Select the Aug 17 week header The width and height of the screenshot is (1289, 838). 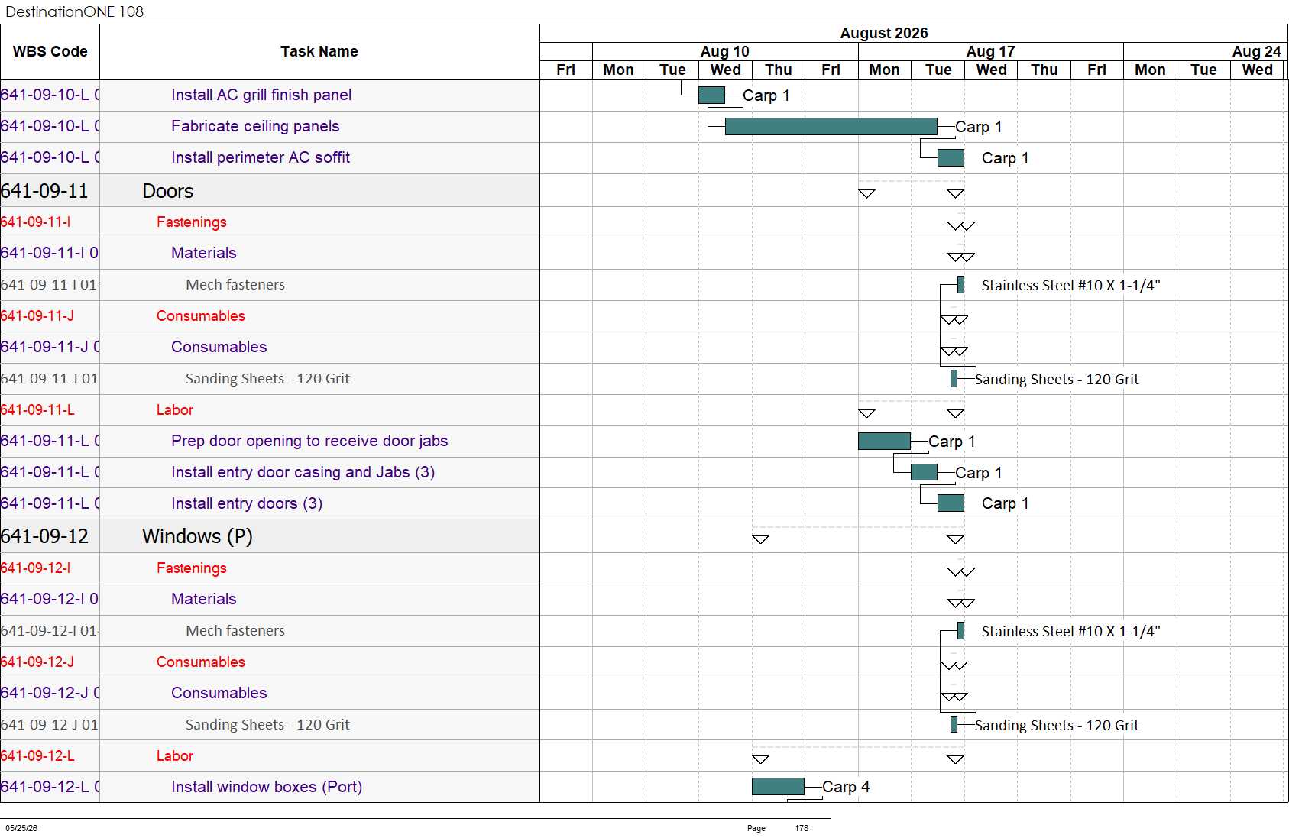(x=990, y=51)
